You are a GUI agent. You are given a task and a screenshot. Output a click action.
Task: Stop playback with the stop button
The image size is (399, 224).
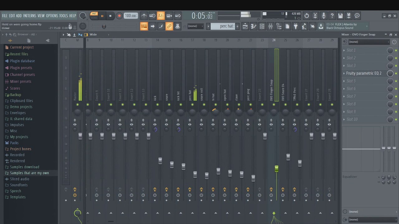pos(110,16)
